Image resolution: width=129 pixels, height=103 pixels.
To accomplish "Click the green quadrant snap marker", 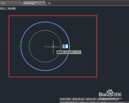I will pos(21,46).
